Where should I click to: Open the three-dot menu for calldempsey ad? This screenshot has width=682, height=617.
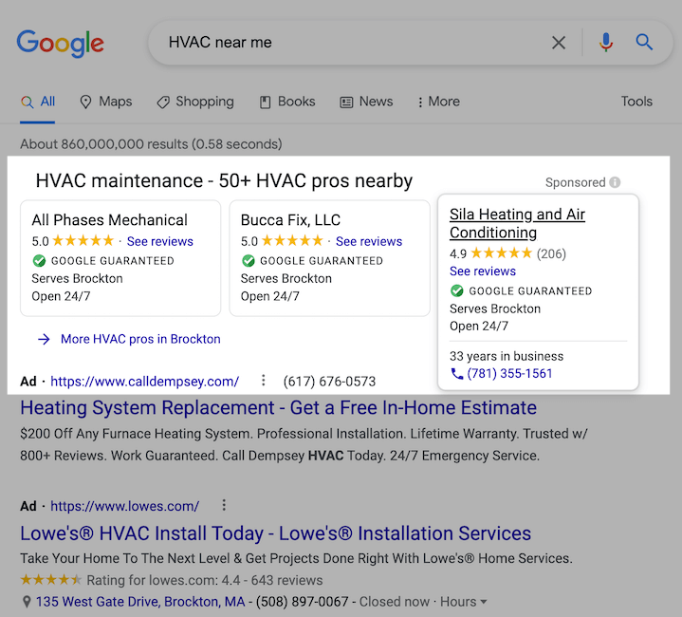pyautogui.click(x=263, y=380)
